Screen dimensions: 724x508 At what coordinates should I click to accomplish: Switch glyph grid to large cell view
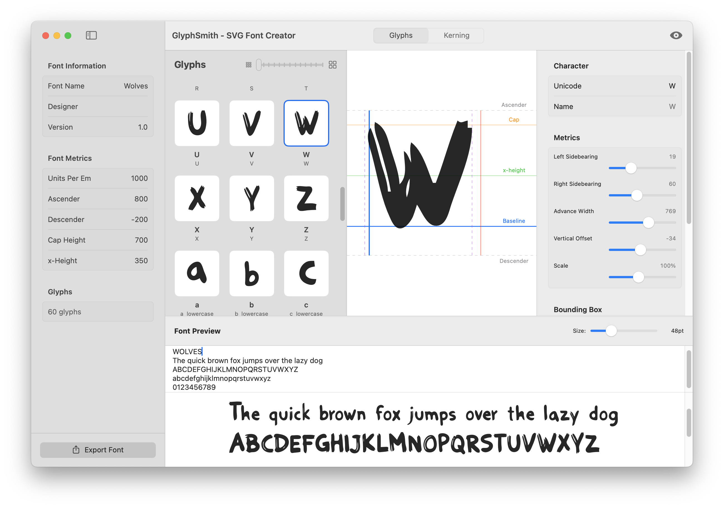click(332, 65)
